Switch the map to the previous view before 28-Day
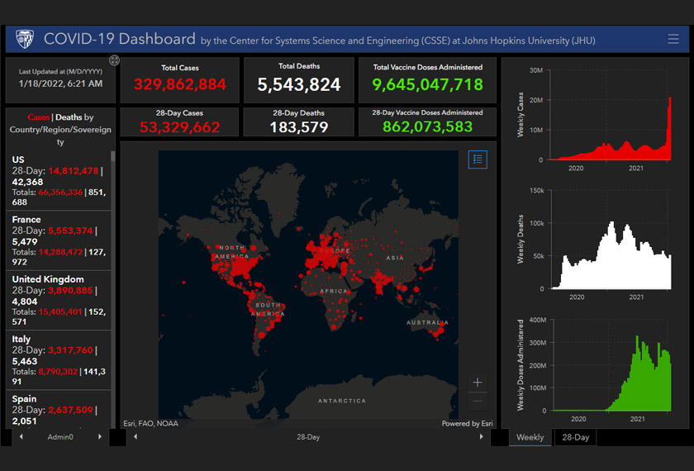 (135, 437)
